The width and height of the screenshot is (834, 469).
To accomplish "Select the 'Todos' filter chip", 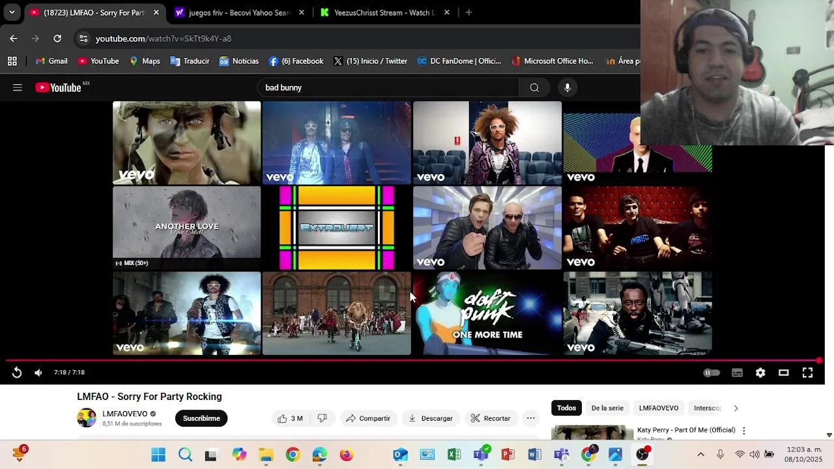I will click(566, 408).
